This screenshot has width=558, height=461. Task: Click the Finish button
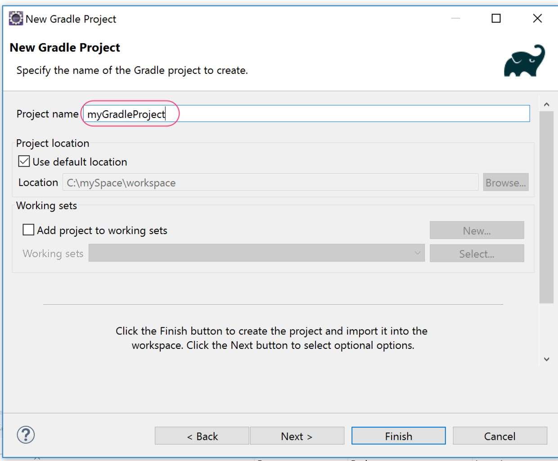[398, 436]
